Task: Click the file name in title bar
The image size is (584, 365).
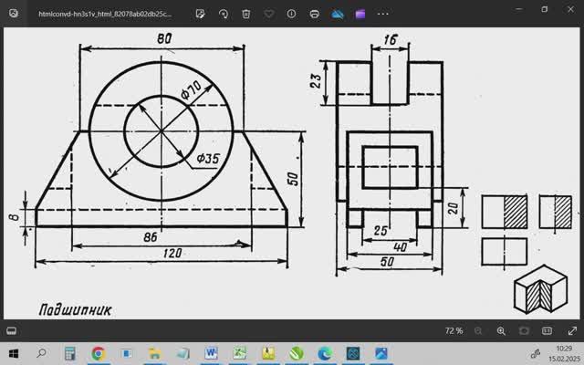Action: pyautogui.click(x=105, y=15)
